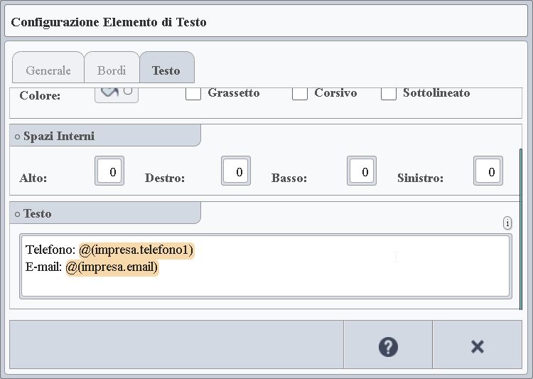The height and width of the screenshot is (379, 533).
Task: Collapse the Spazi Interni section
Action: coord(105,136)
